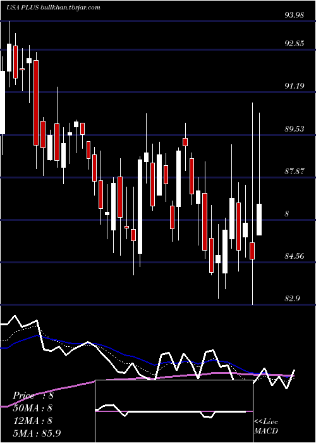
Task: Click the 91.19 price level label
Action: (x=295, y=85)
